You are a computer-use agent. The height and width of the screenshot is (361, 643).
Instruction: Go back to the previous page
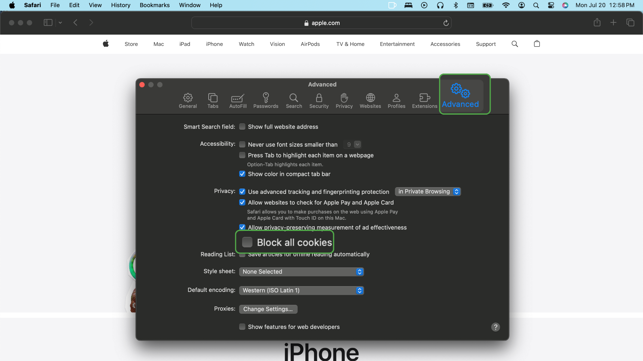pyautogui.click(x=75, y=22)
